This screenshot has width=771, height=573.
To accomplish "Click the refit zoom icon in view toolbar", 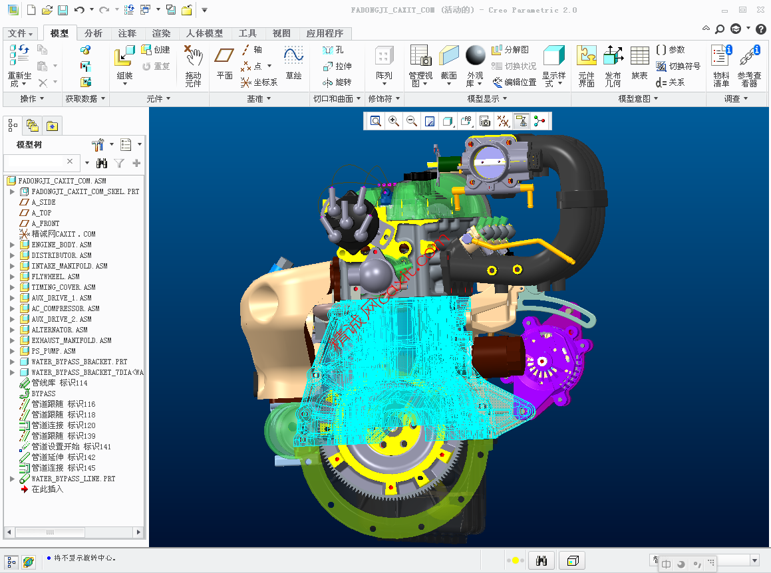I will 376,121.
